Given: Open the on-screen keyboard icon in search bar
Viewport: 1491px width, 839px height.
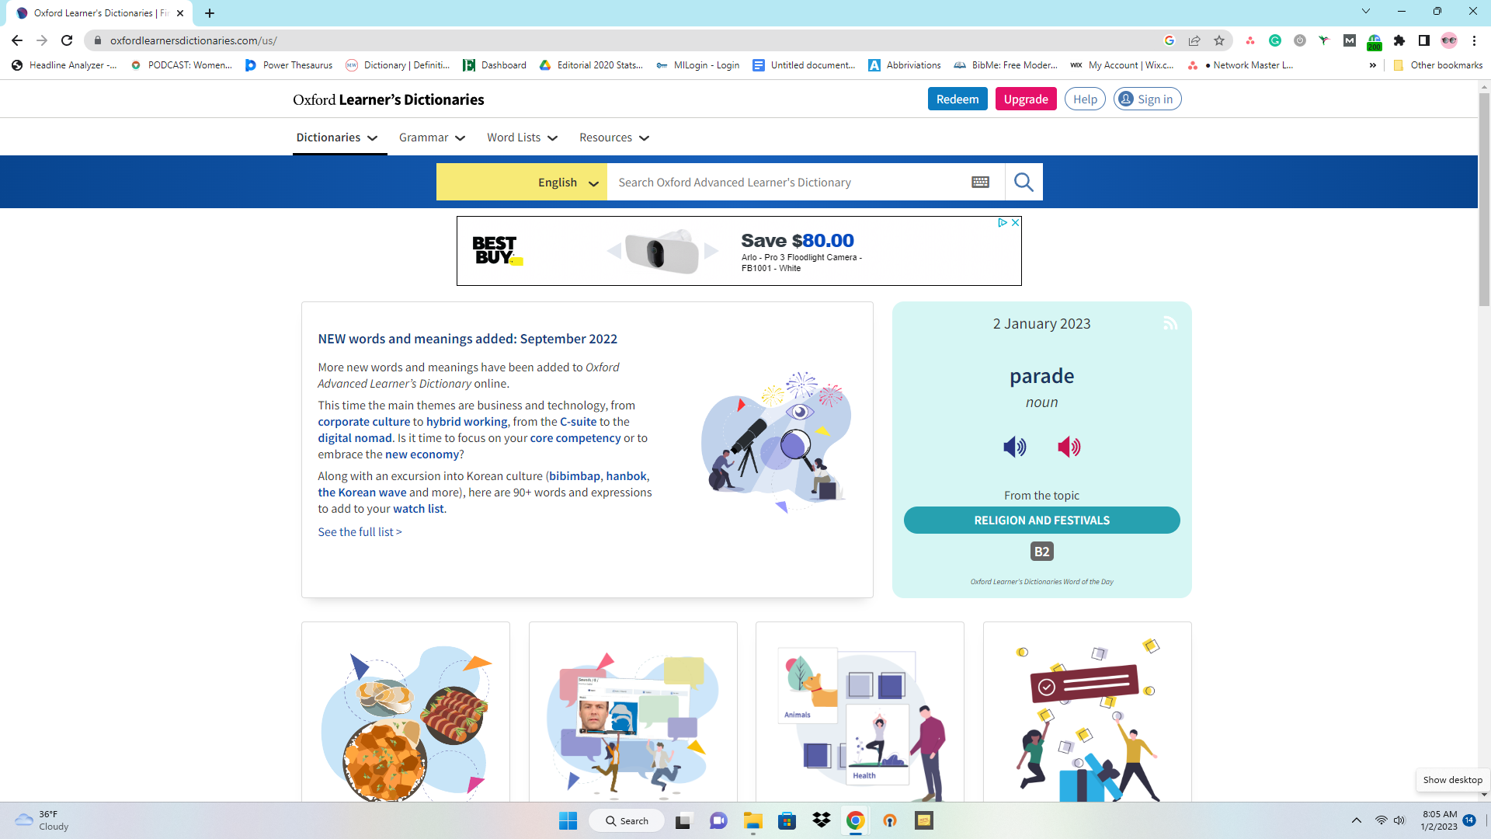Looking at the screenshot, I should (980, 181).
